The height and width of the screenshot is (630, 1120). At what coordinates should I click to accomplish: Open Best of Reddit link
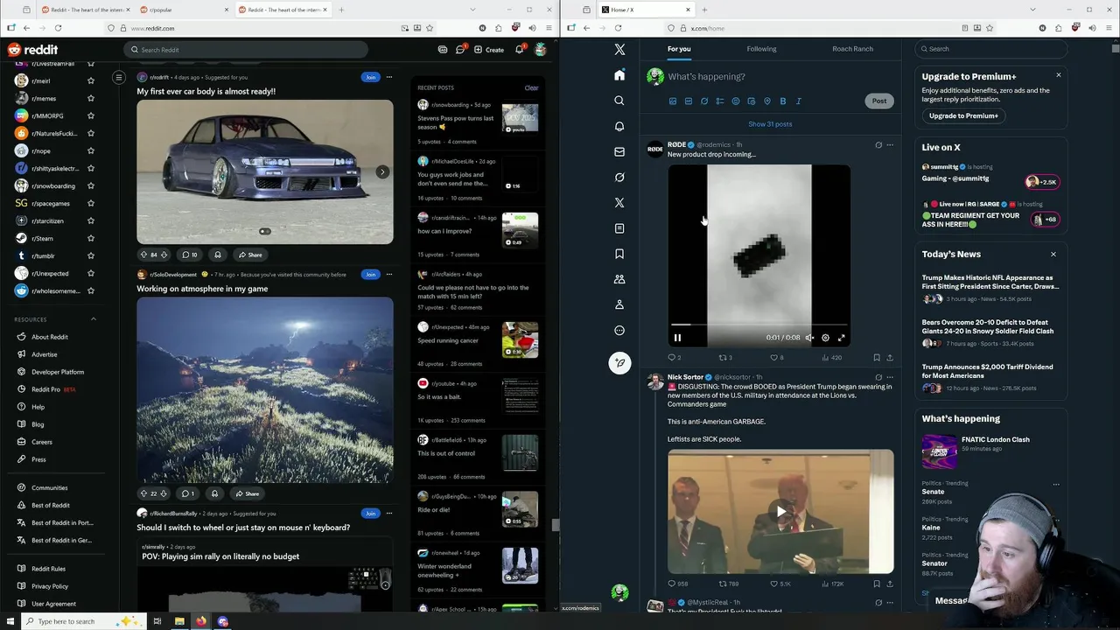point(50,505)
